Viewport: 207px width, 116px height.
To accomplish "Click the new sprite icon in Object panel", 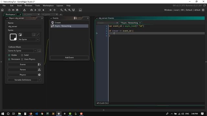I will [x=20, y=34].
